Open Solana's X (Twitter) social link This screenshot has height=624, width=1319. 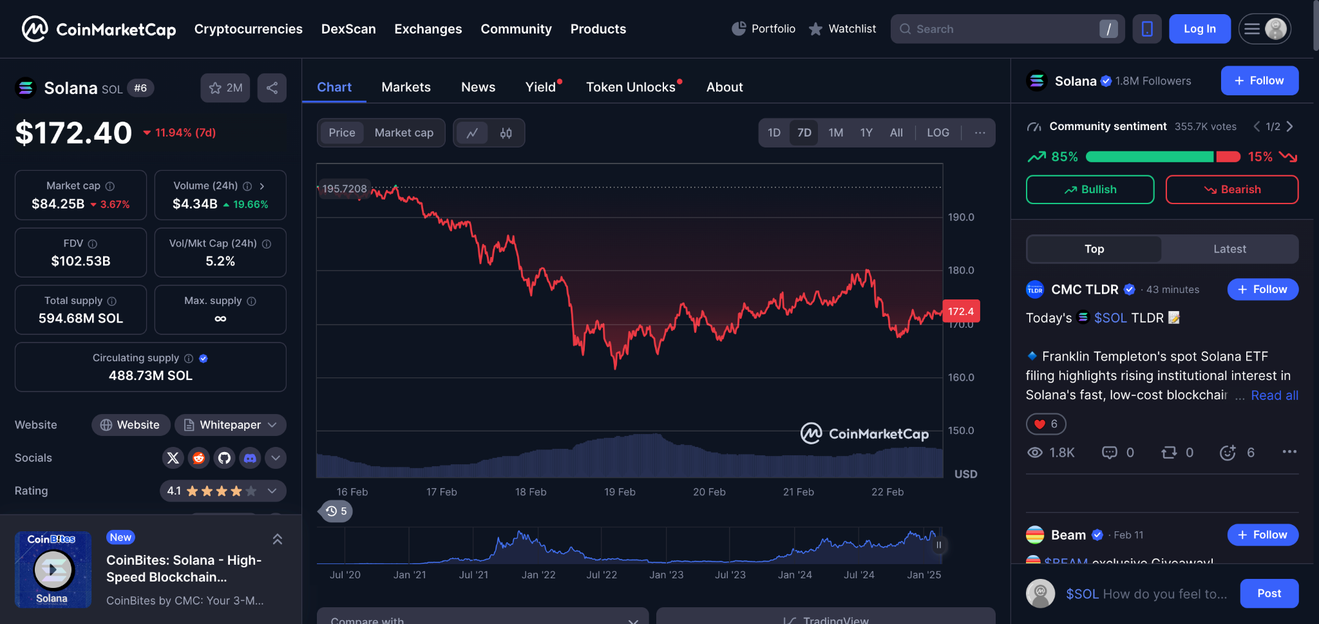click(x=173, y=458)
